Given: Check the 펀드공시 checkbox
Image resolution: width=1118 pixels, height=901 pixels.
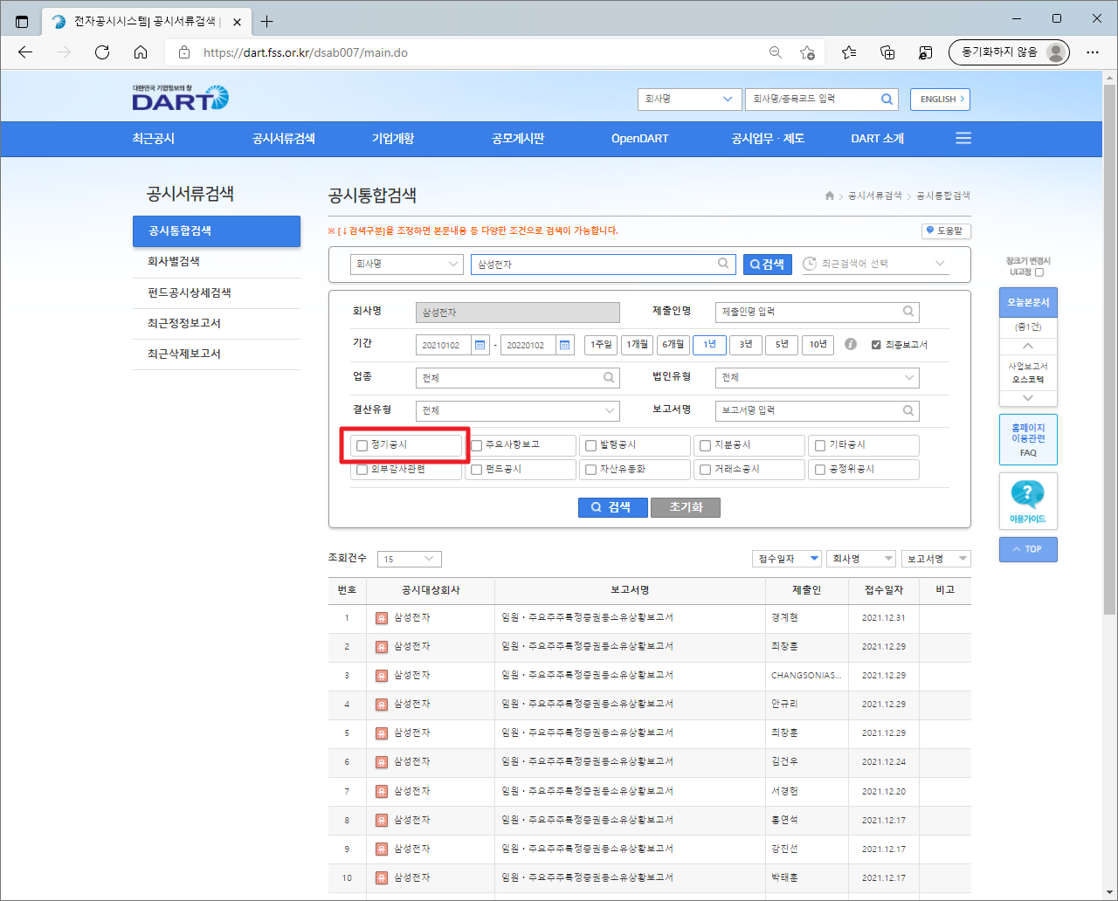Looking at the screenshot, I should tap(477, 470).
